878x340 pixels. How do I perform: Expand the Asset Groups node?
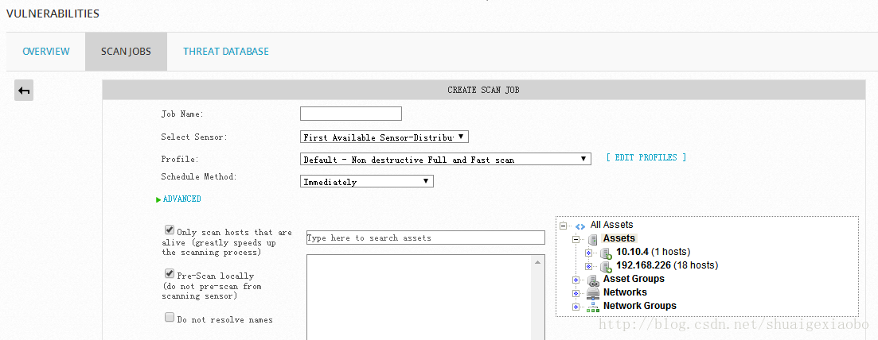[576, 280]
